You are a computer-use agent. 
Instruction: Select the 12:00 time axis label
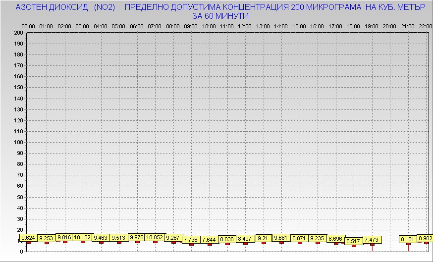click(245, 26)
